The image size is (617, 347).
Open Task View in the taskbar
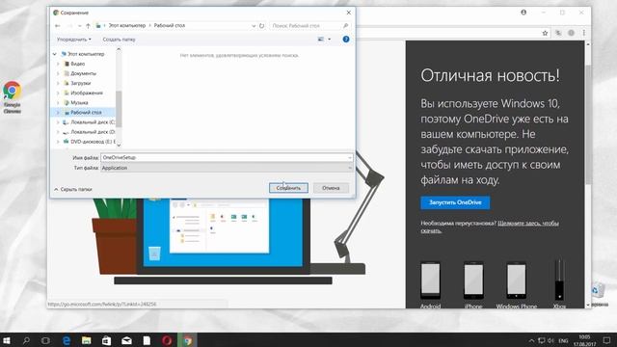coord(45,340)
